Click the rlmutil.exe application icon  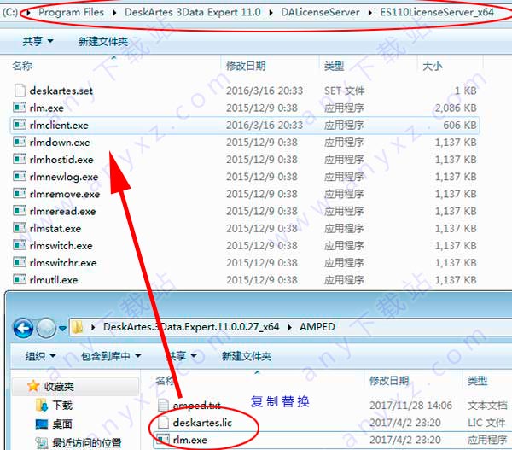[x=20, y=280]
